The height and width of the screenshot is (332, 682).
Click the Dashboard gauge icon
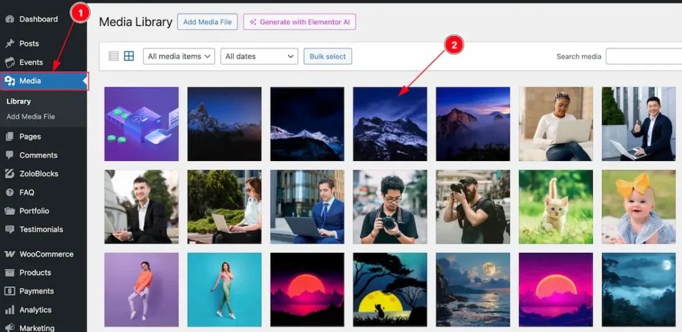[x=9, y=19]
